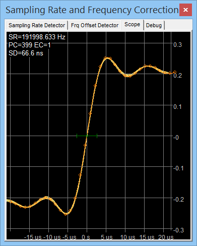Open the Debug tab
The height and width of the screenshot is (246, 197).
click(x=154, y=25)
